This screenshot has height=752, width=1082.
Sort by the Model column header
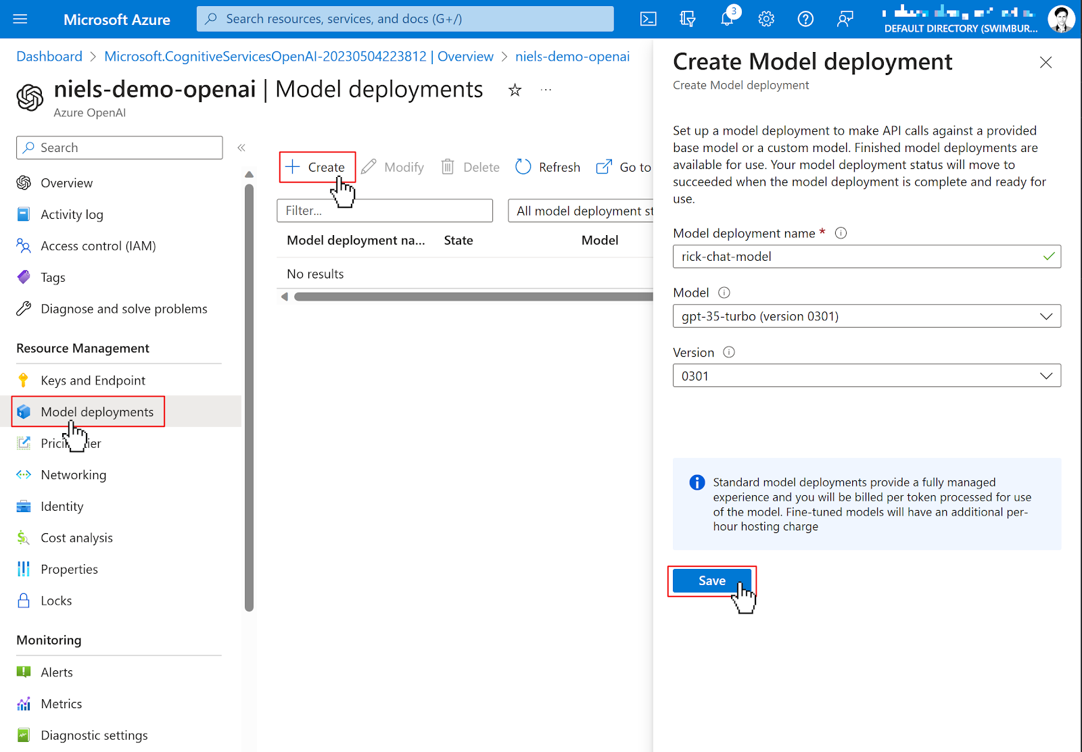(x=600, y=241)
